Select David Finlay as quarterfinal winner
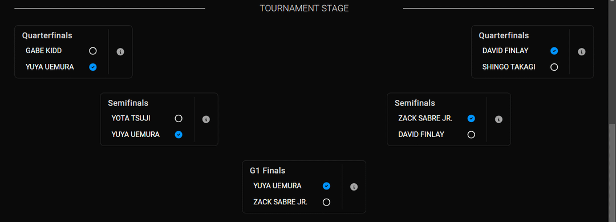Screen dimensions: 616x222 pos(554,51)
